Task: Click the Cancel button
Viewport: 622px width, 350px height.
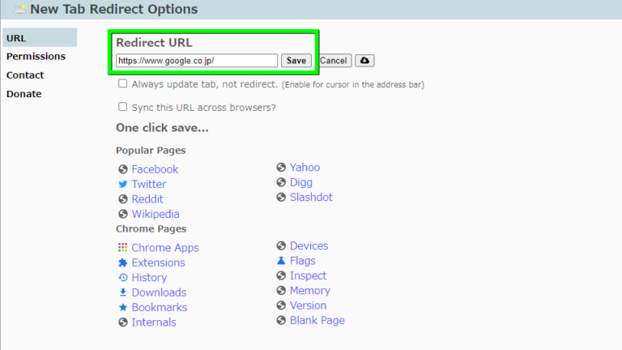Action: coord(334,61)
